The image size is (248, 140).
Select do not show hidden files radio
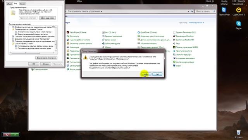point(16,46)
